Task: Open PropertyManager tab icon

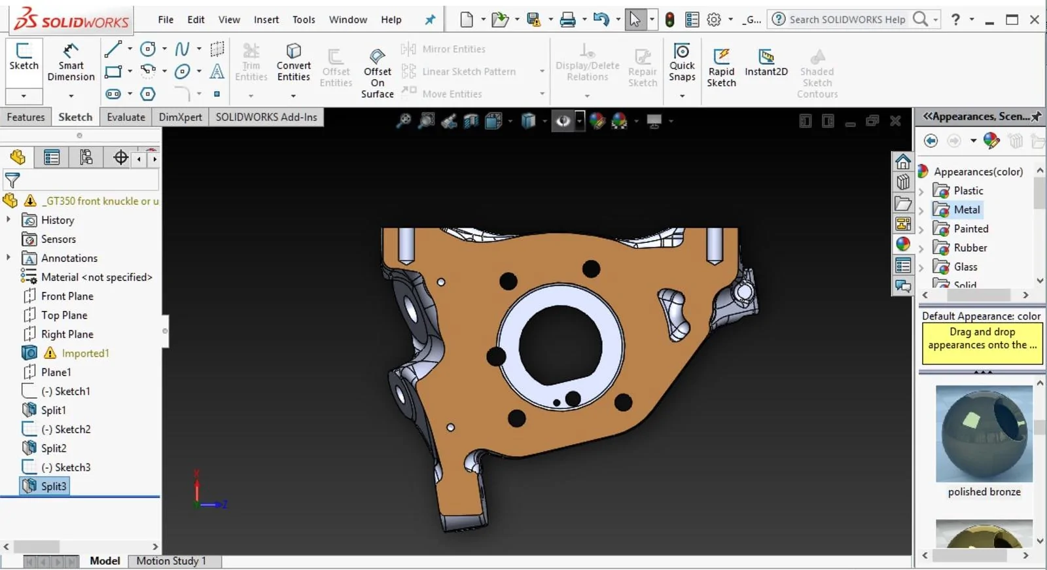Action: click(x=52, y=157)
